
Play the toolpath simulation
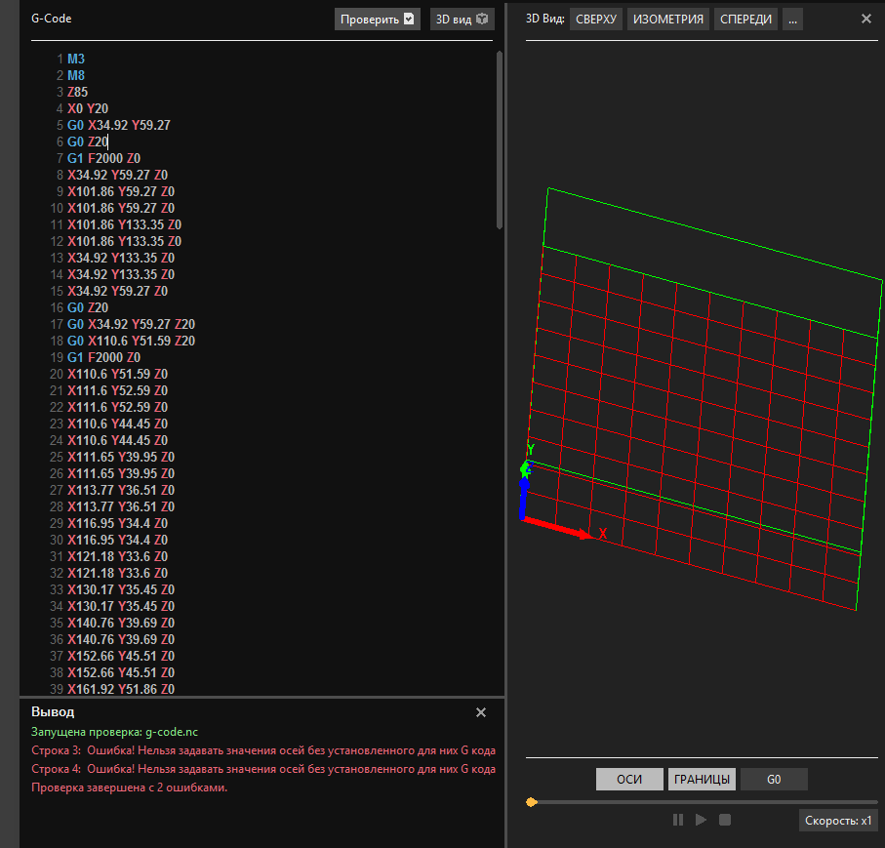[x=701, y=820]
